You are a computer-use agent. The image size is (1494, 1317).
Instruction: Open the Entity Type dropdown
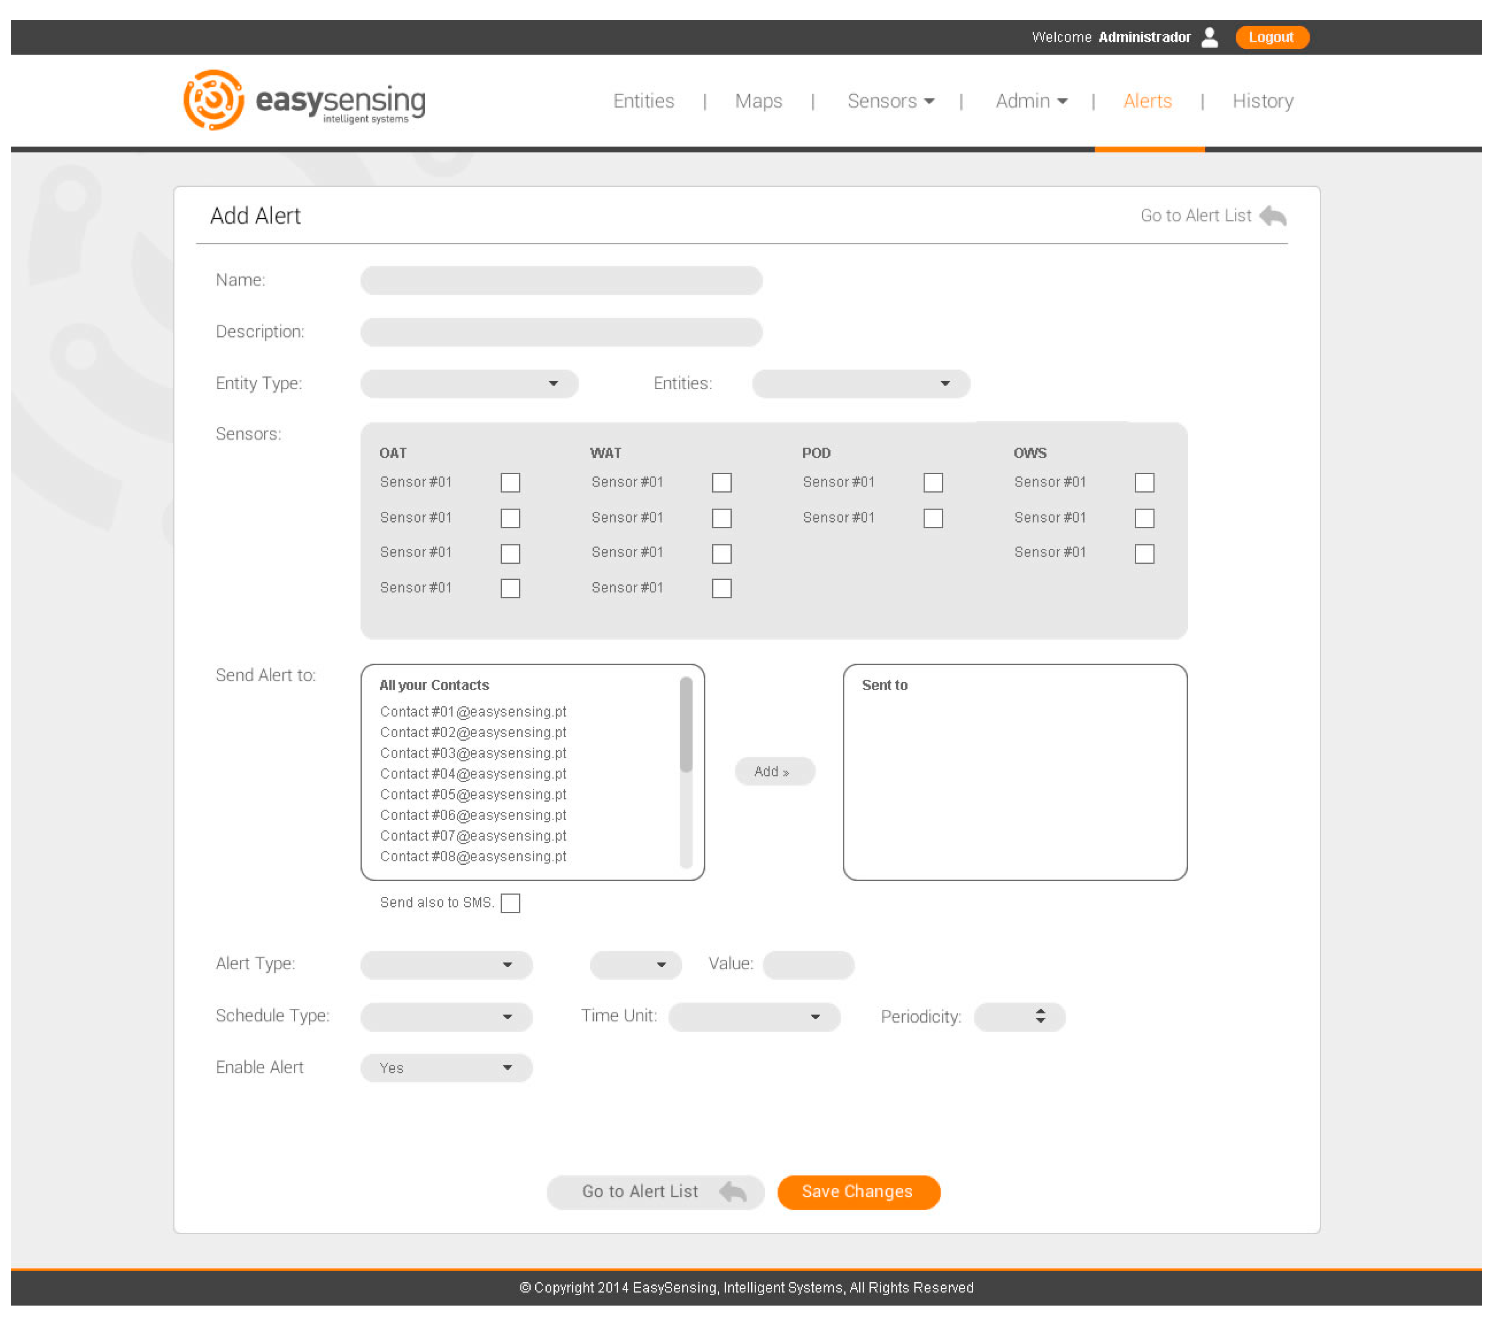[470, 384]
